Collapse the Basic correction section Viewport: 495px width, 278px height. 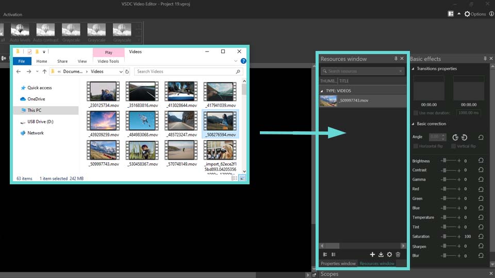pos(413,124)
